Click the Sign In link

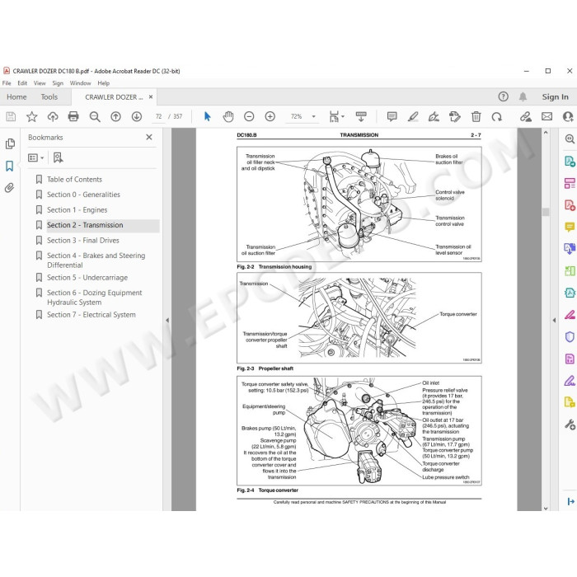(x=555, y=96)
